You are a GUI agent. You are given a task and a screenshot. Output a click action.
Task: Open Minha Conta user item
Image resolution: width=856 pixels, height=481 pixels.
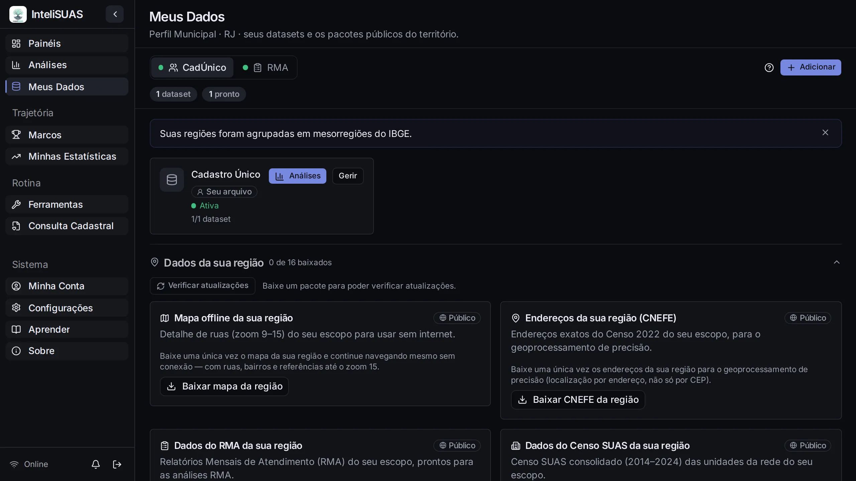(x=67, y=286)
